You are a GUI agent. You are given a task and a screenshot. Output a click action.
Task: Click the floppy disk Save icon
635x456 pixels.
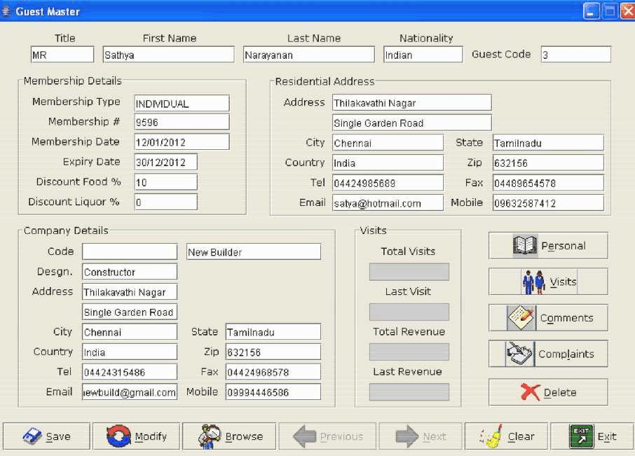(32, 436)
